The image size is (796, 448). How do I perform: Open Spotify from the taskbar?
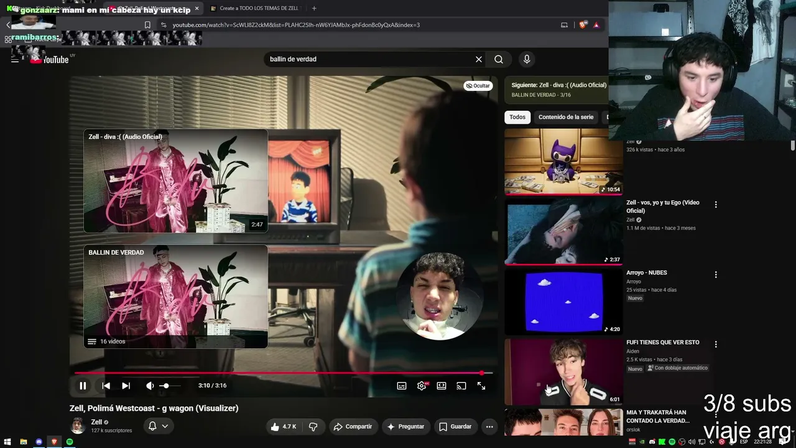[x=70, y=442]
